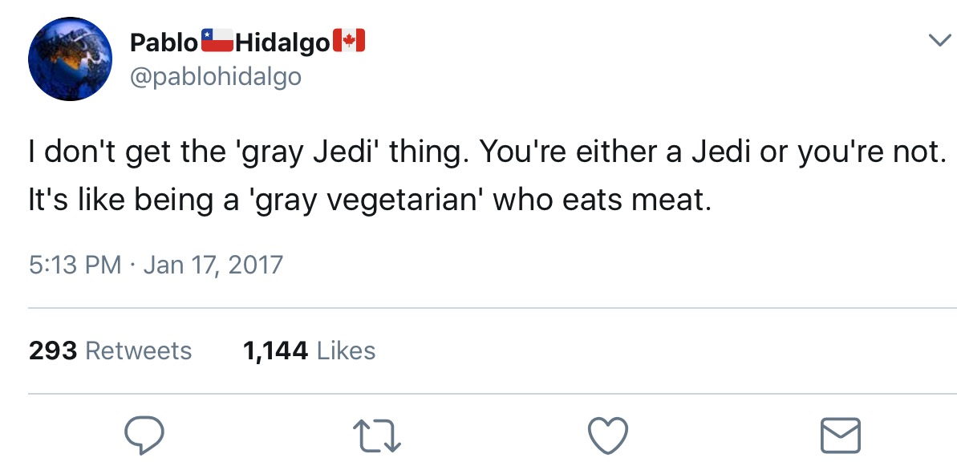This screenshot has height=466, width=957.
Task: Expand the tweet options chevron menu
Action: coord(937,40)
